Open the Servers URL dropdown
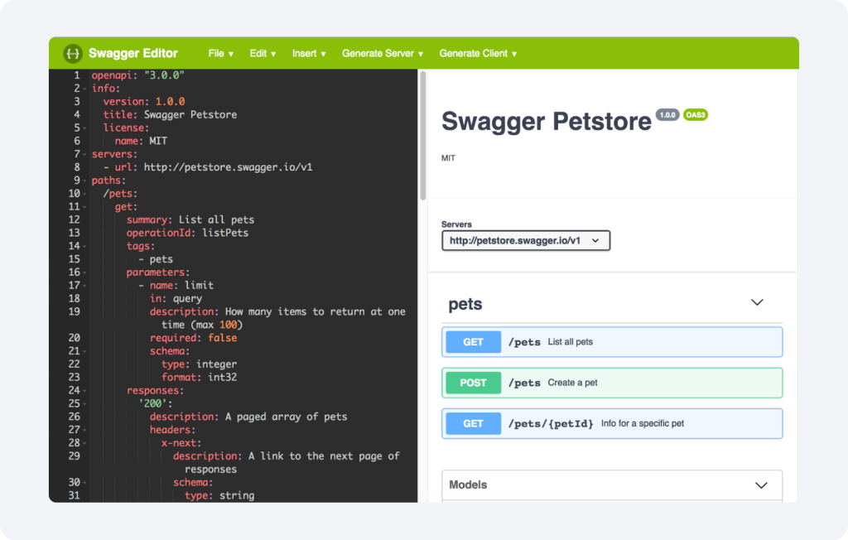The width and height of the screenshot is (848, 540). tap(526, 241)
